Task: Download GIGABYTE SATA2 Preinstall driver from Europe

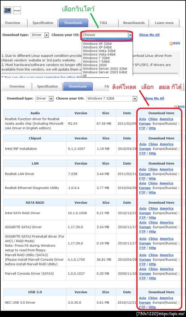Action: 145,244
